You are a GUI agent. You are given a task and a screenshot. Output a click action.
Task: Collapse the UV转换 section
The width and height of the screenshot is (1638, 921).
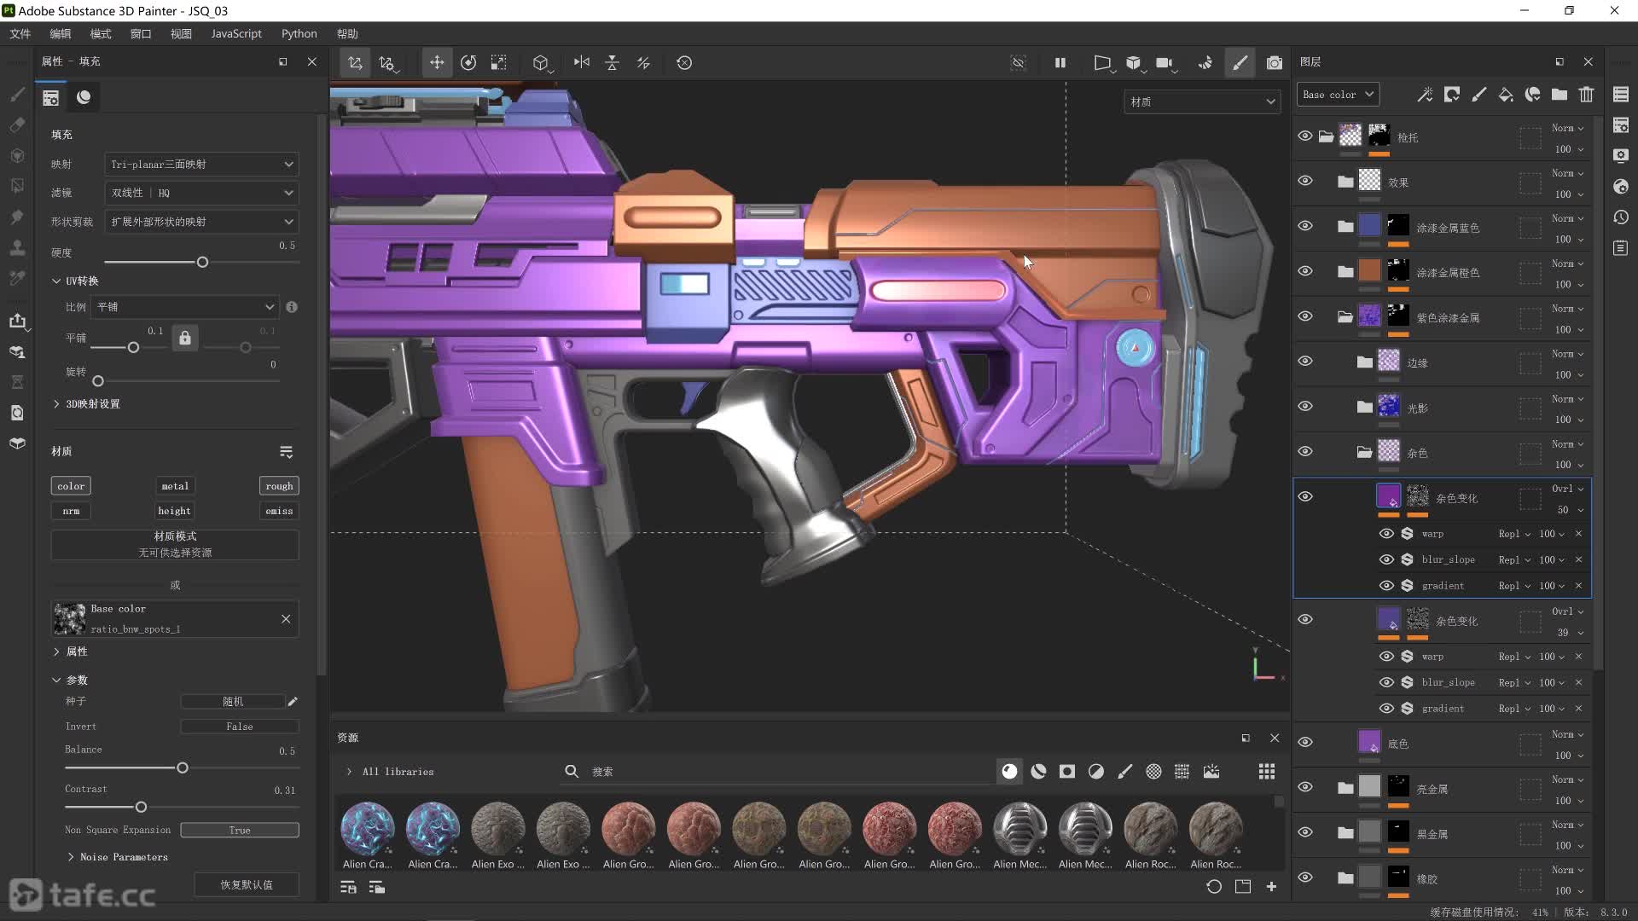pos(56,281)
